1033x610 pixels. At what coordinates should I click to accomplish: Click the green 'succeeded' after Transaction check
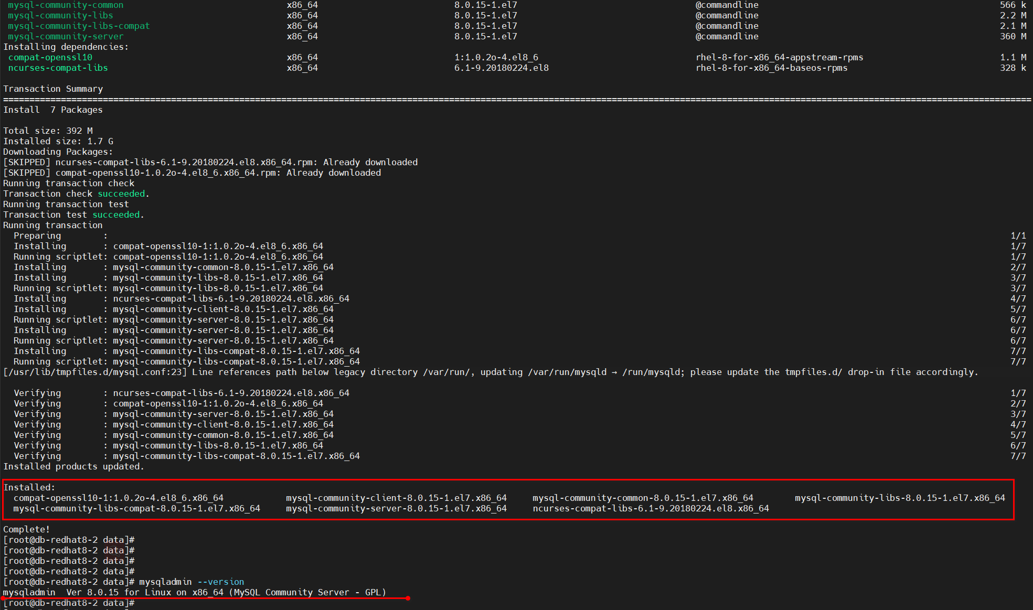(x=121, y=194)
